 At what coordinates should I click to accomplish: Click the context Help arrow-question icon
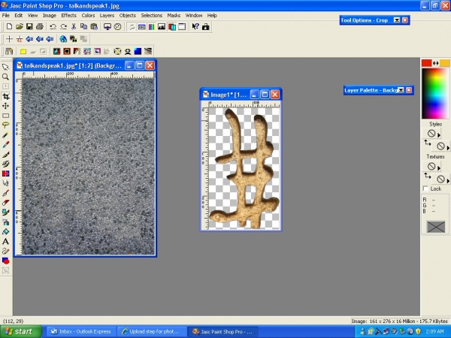coord(195,27)
